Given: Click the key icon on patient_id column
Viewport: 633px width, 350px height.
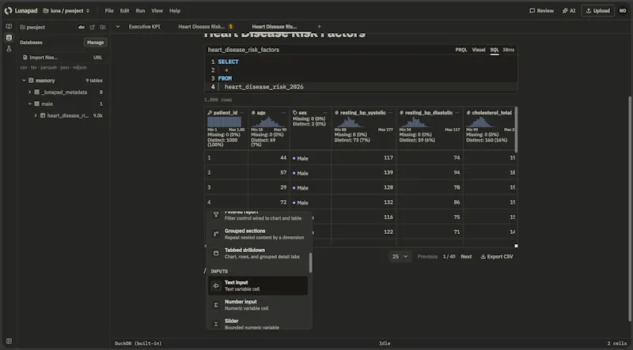Looking at the screenshot, I should (x=210, y=113).
